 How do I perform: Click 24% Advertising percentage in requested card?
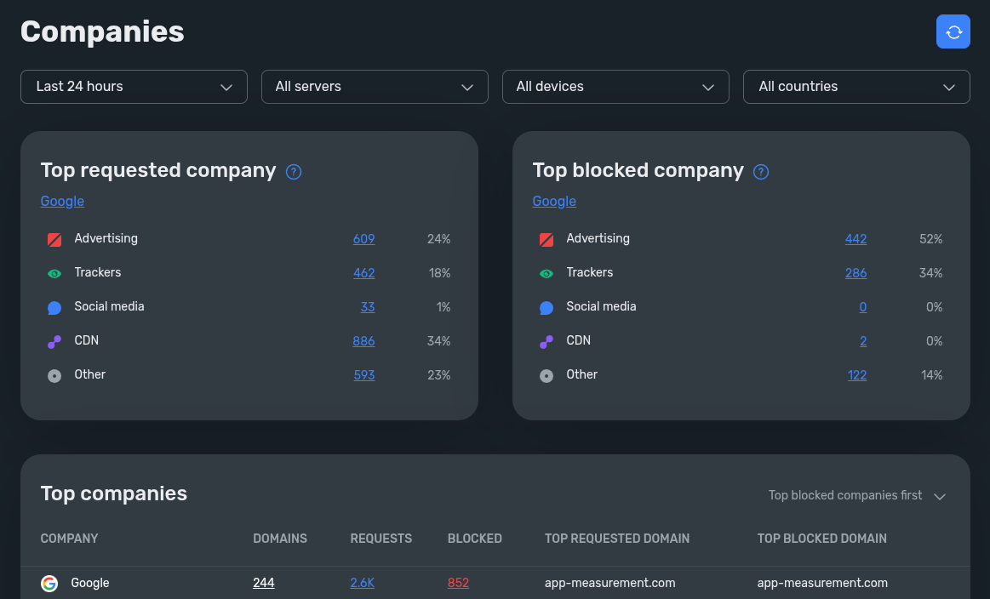438,238
